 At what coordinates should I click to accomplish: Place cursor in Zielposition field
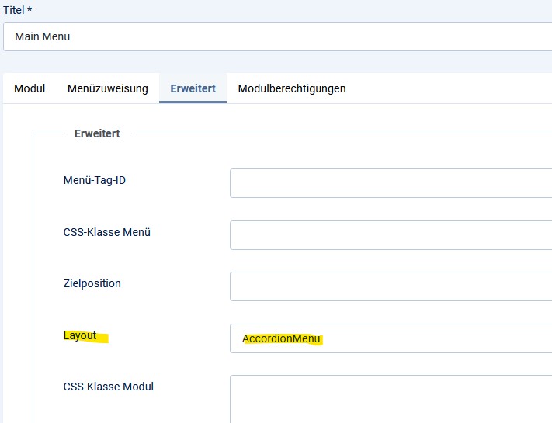(x=391, y=286)
